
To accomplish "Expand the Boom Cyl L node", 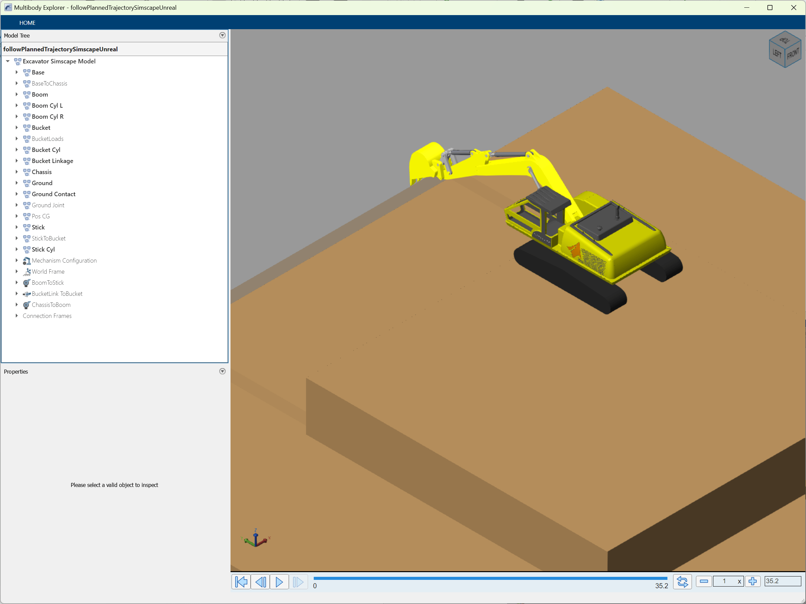I will 17,106.
